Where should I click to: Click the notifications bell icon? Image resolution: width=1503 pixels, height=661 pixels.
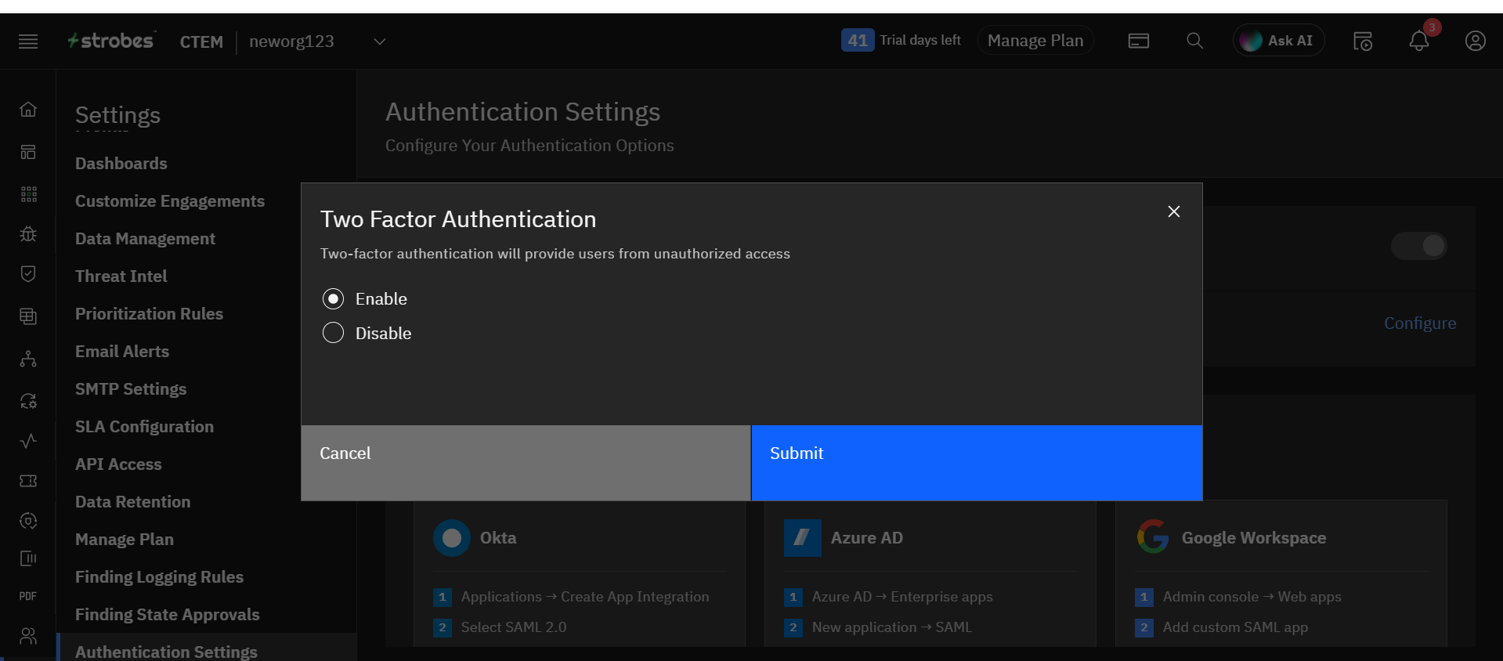[x=1418, y=41]
